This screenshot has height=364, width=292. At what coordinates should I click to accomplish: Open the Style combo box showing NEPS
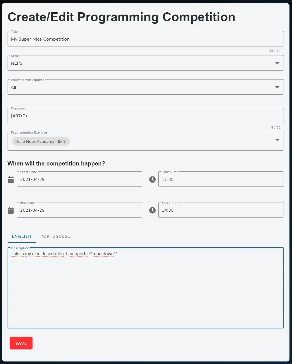point(145,63)
